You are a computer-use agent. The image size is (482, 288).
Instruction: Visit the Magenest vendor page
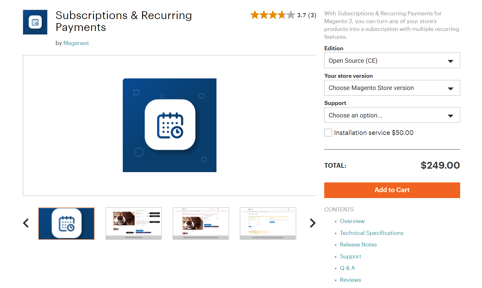tap(76, 43)
